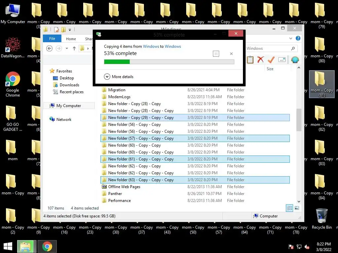Open the Start button
Viewport: 338px width, 253px height.
[x=8, y=246]
